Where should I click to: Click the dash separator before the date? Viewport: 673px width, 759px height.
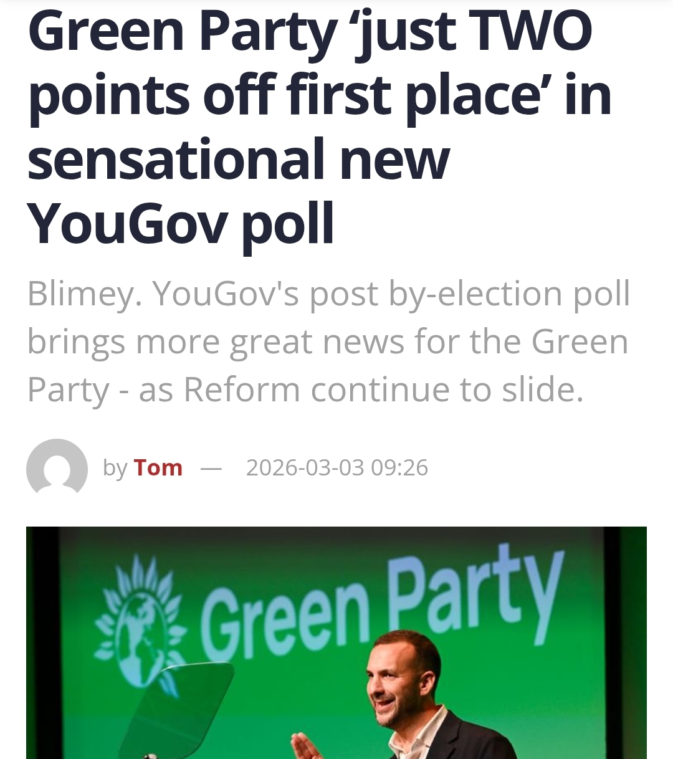[x=211, y=467]
